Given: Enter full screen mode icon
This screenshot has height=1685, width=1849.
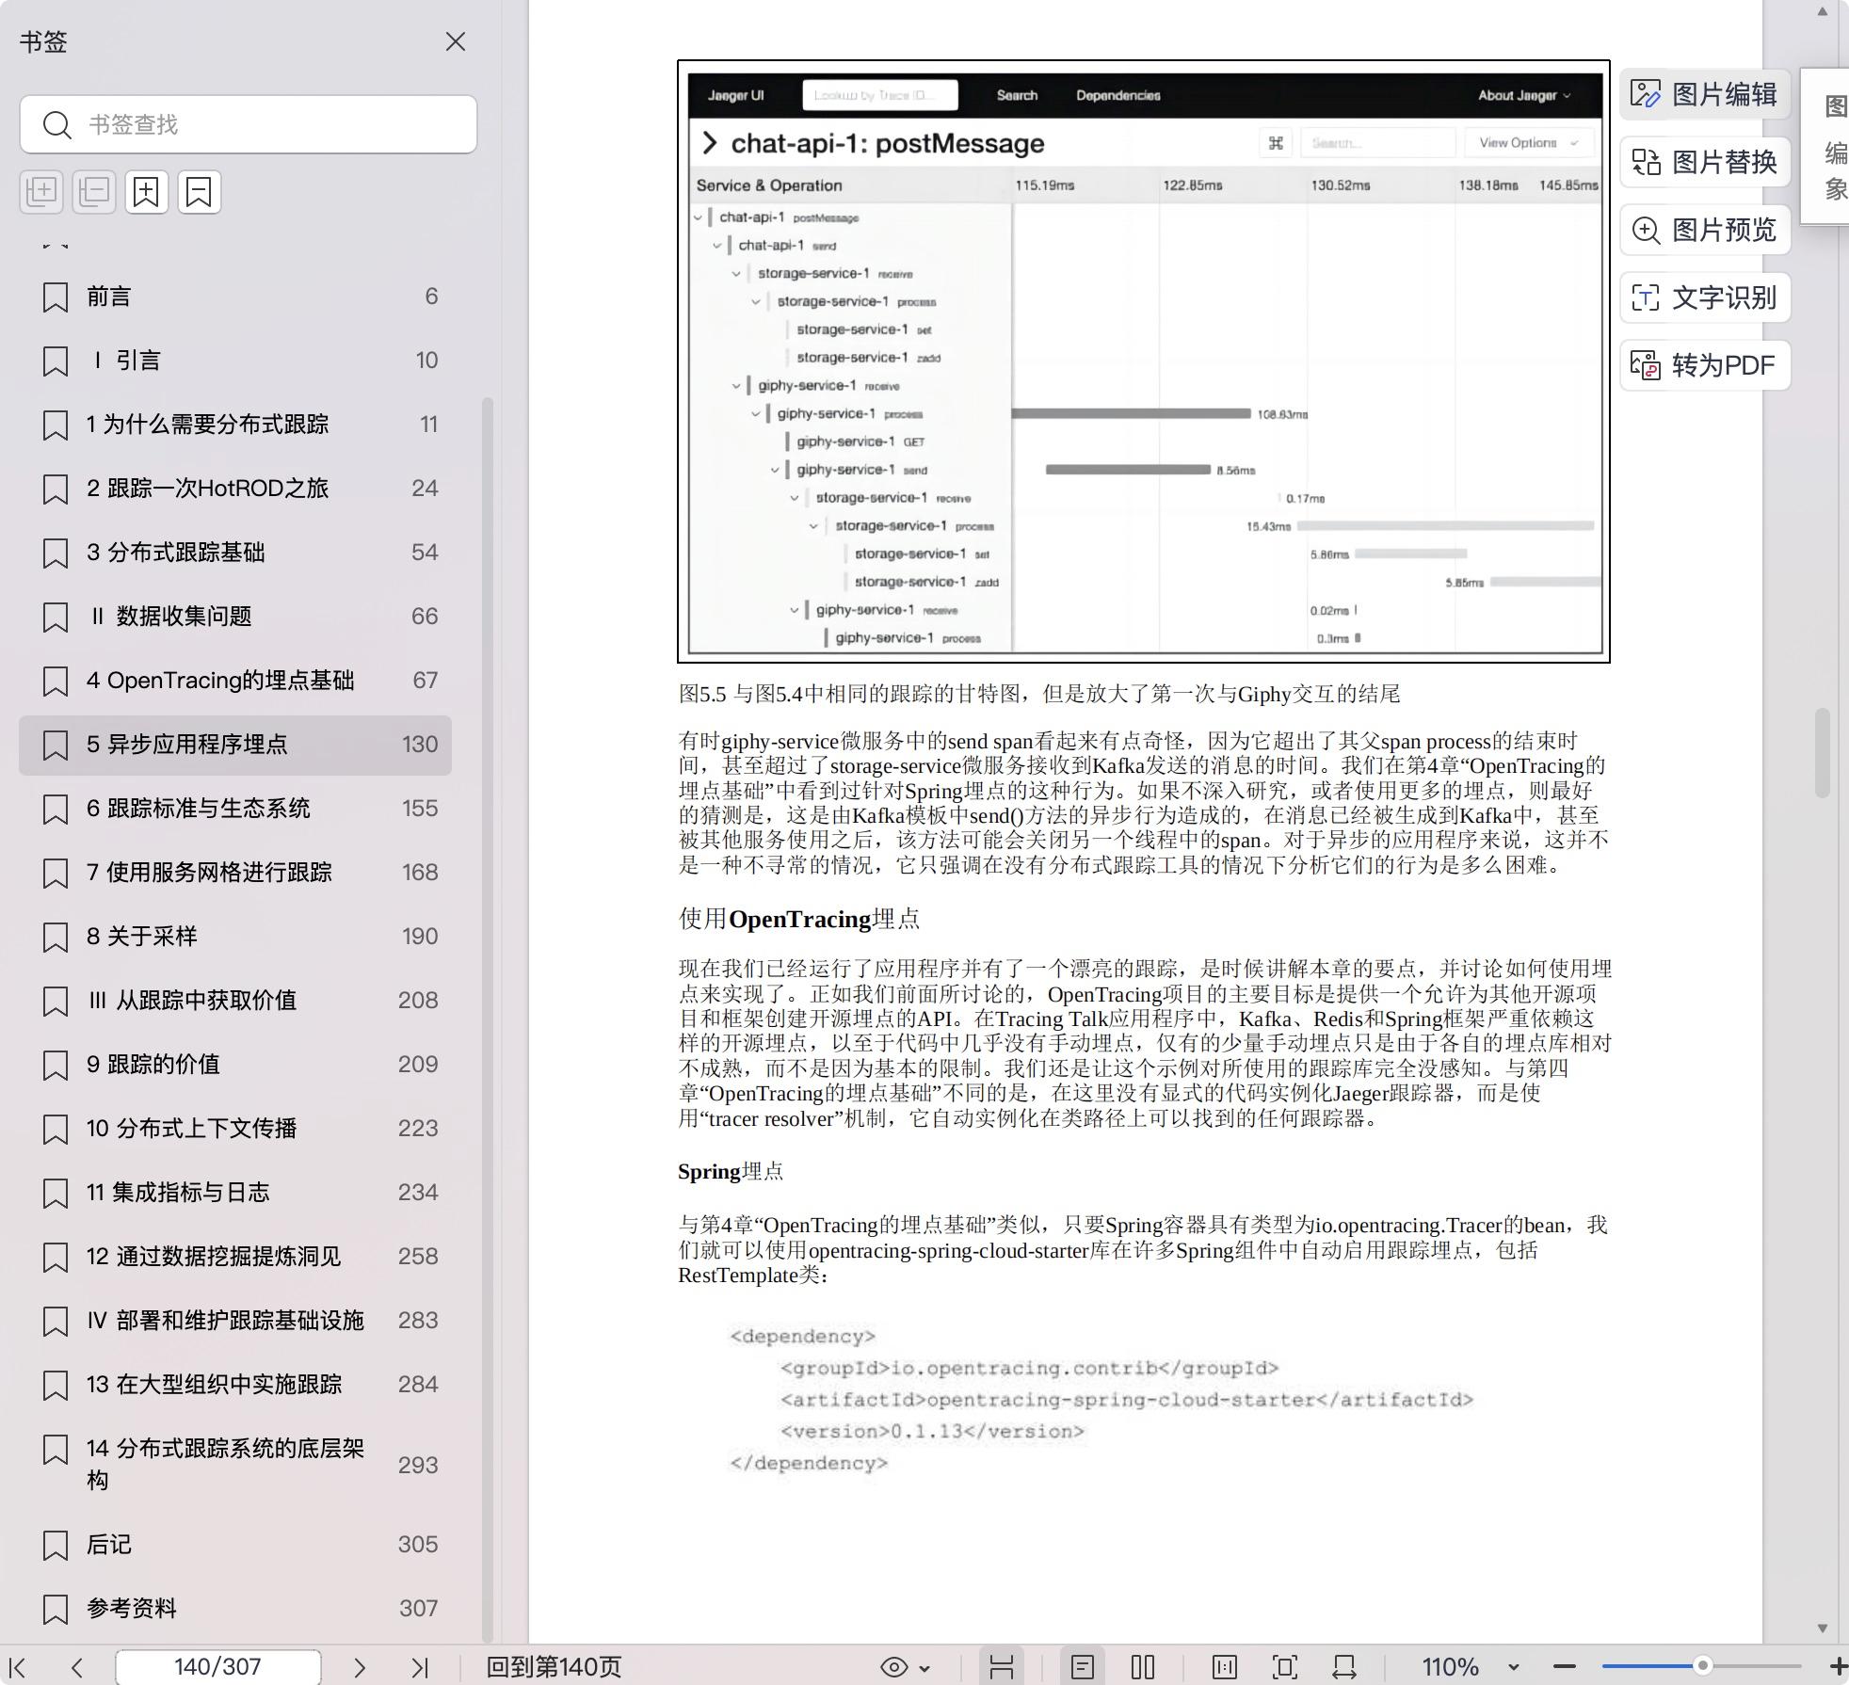Looking at the screenshot, I should [x=1285, y=1667].
